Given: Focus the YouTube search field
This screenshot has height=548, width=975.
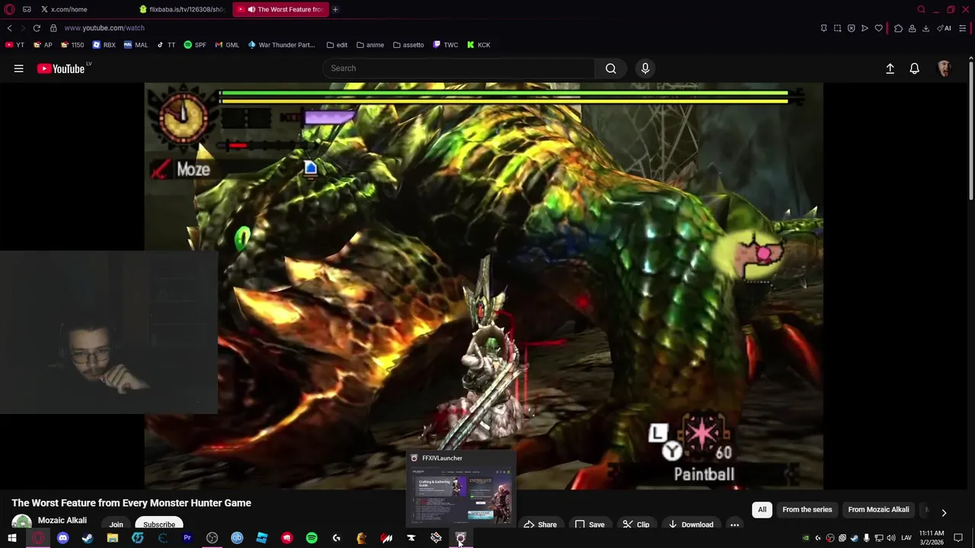Looking at the screenshot, I should (x=459, y=68).
